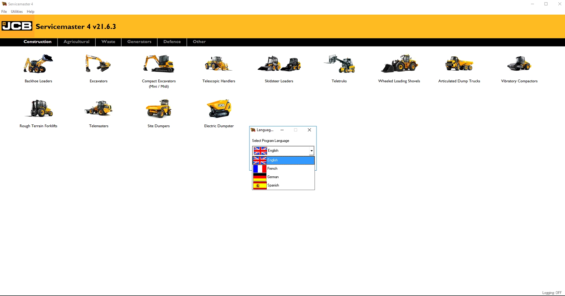
Task: Select French from the language list
Action: [283, 168]
